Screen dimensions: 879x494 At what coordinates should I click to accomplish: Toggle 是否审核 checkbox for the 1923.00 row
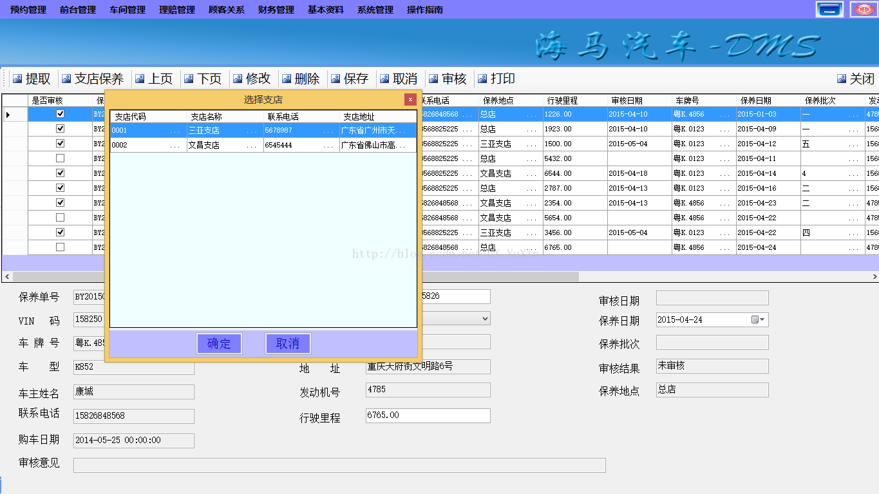pos(61,128)
